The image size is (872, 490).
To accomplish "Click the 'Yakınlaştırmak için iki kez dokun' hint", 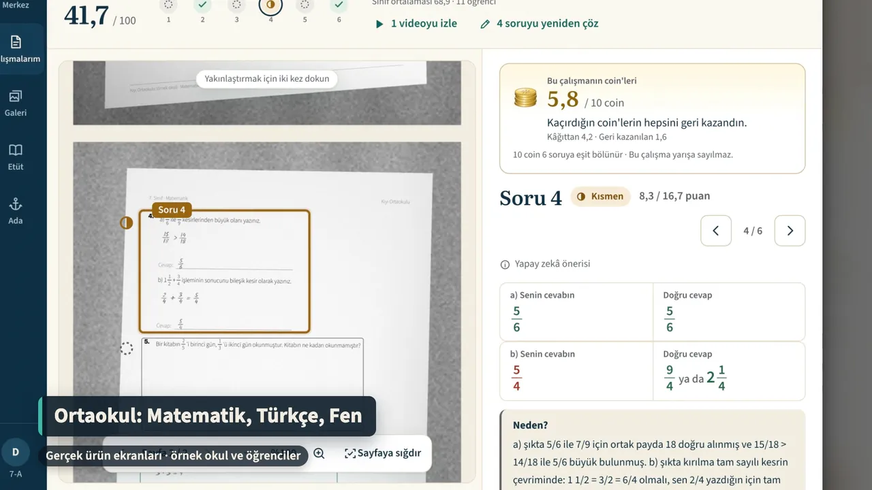I will point(267,79).
